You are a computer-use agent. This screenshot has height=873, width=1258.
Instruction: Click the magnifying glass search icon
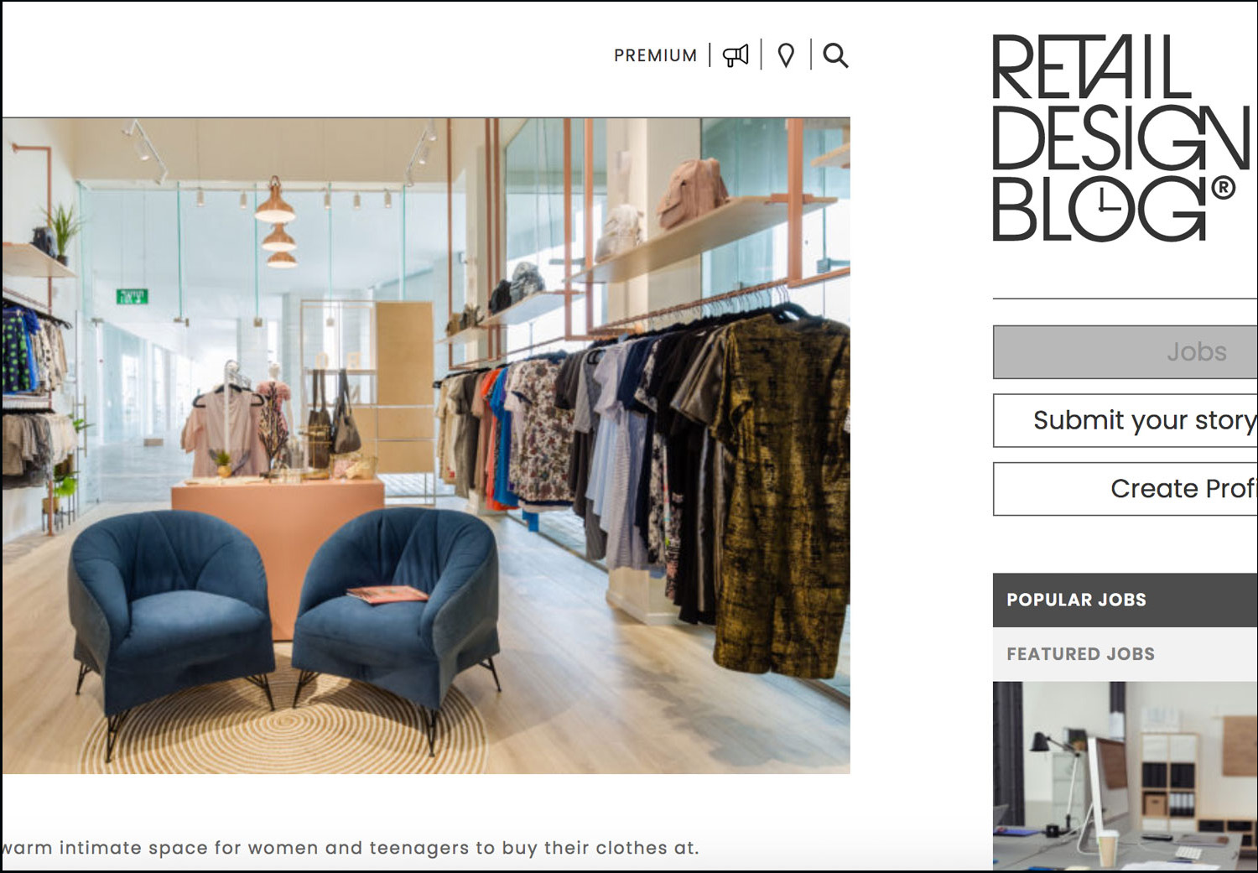click(835, 55)
